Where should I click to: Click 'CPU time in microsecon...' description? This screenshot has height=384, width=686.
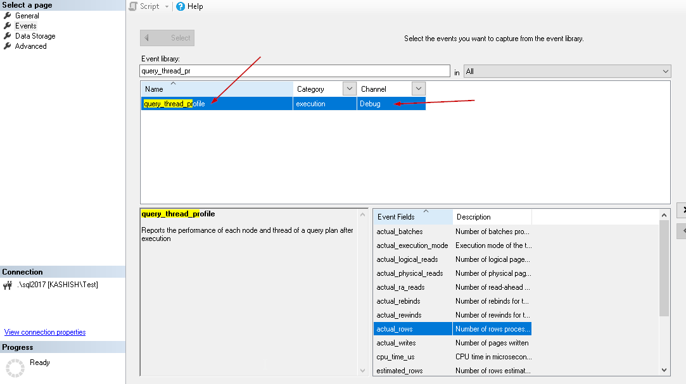pos(493,357)
